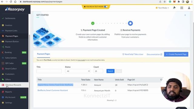Go to the browser home page
The width and height of the screenshot is (194, 109).
click(15, 2)
